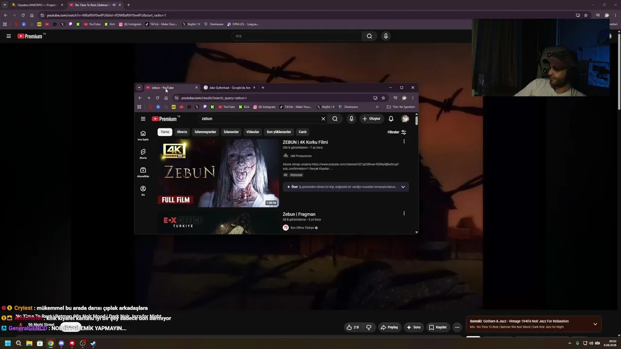
Task: Dislike the Batman noir video
Action: [x=369, y=327]
